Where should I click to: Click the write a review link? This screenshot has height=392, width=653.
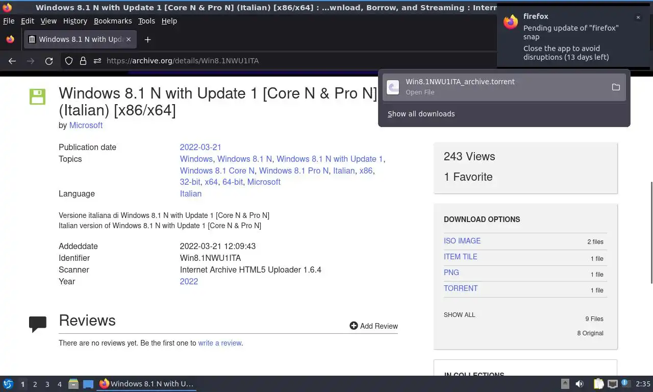point(220,343)
